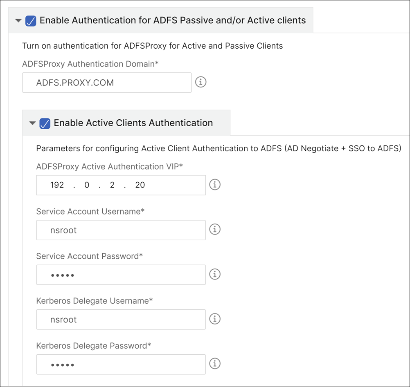Click the 'ADFSProxy Authentication Domain*' label
This screenshot has width=410, height=387.
90,64
